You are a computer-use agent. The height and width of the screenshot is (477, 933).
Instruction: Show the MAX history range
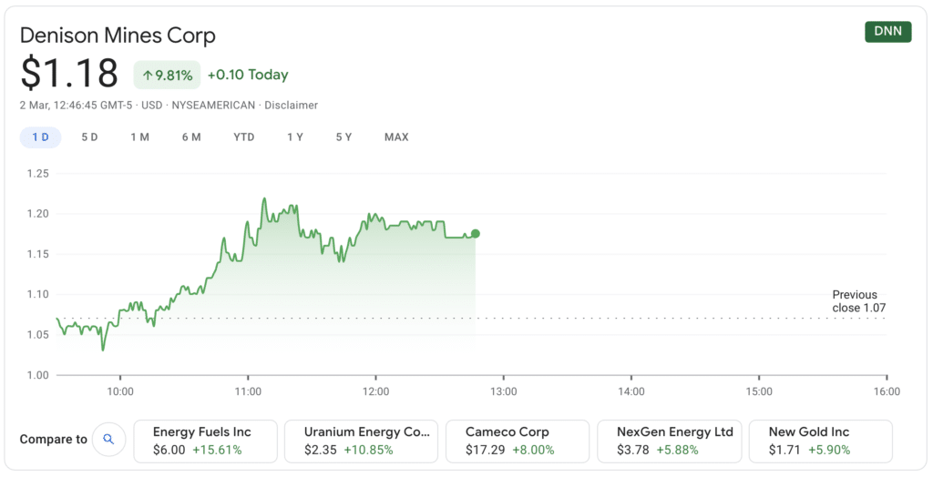(396, 137)
